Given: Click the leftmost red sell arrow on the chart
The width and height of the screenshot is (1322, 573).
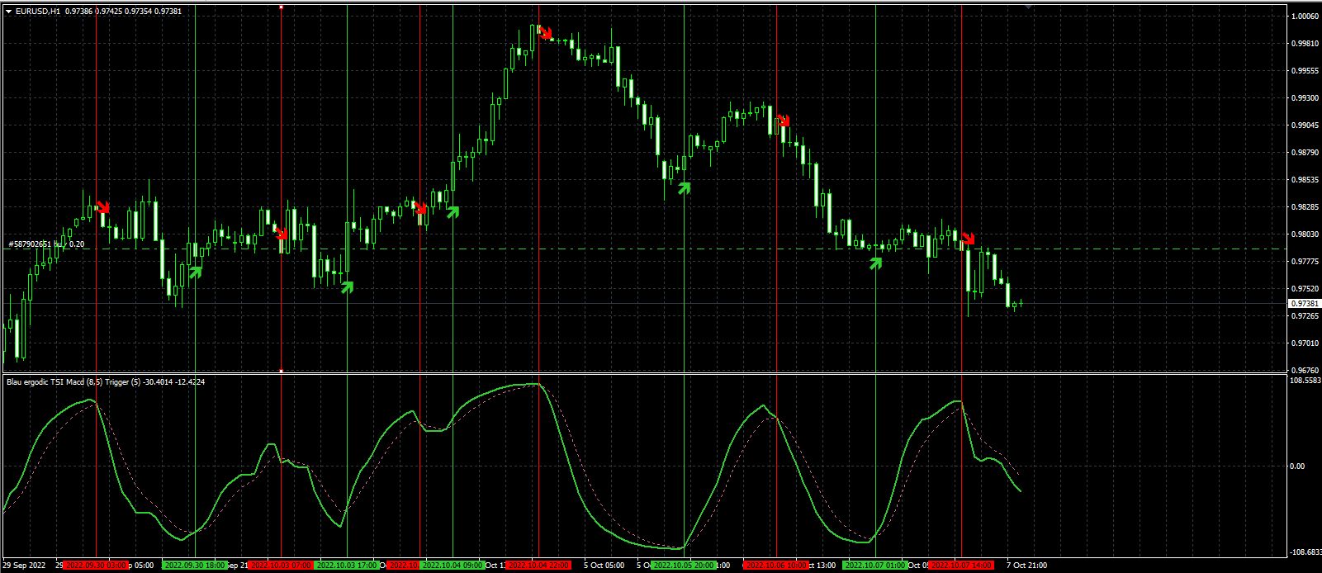Looking at the screenshot, I should click(x=103, y=206).
